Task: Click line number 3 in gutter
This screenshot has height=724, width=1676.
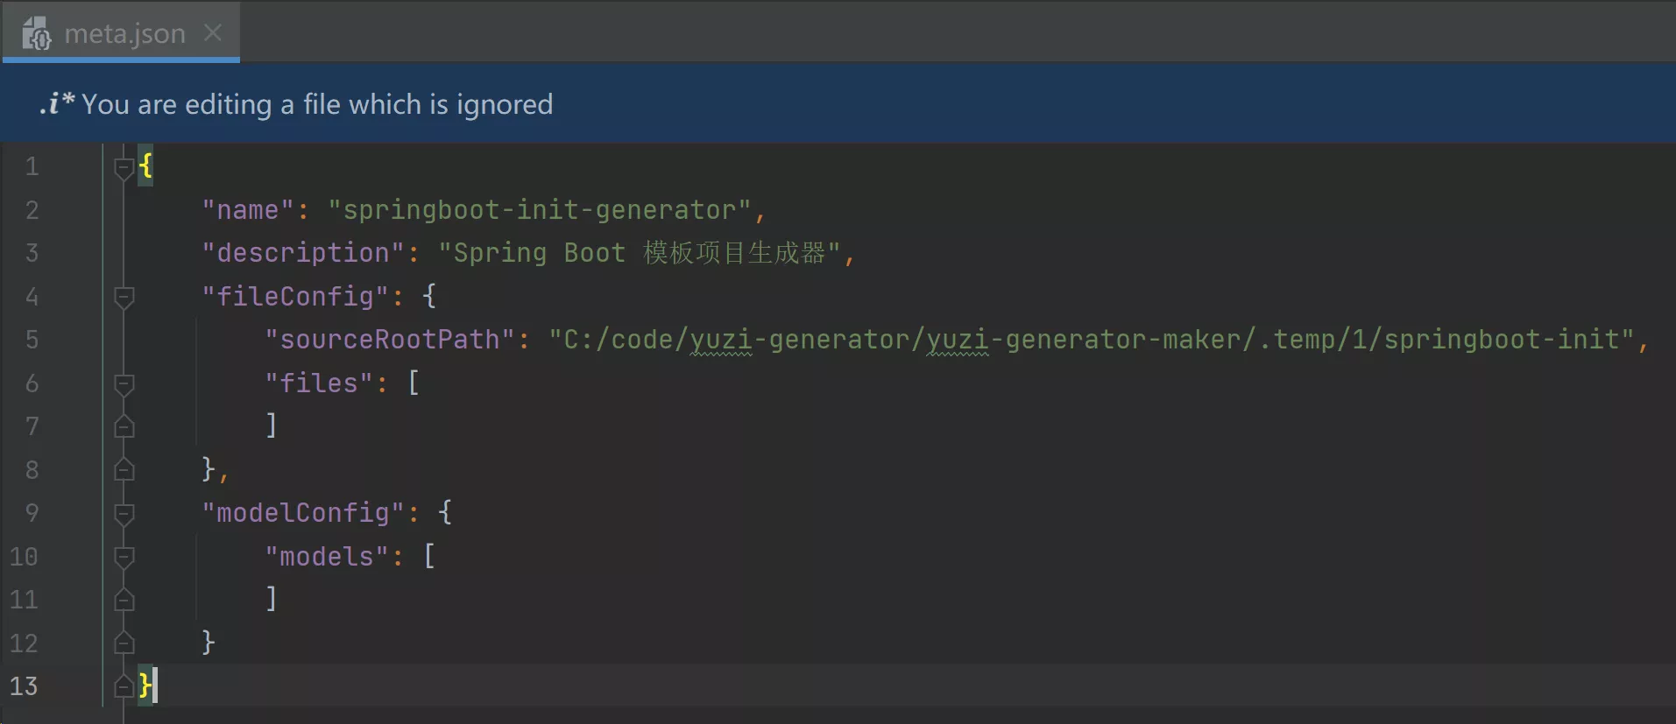Action: click(32, 253)
